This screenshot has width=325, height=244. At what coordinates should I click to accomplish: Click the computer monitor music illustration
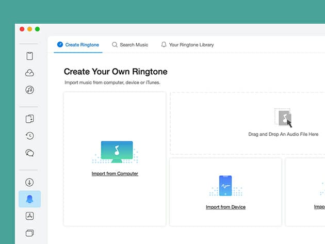115,151
